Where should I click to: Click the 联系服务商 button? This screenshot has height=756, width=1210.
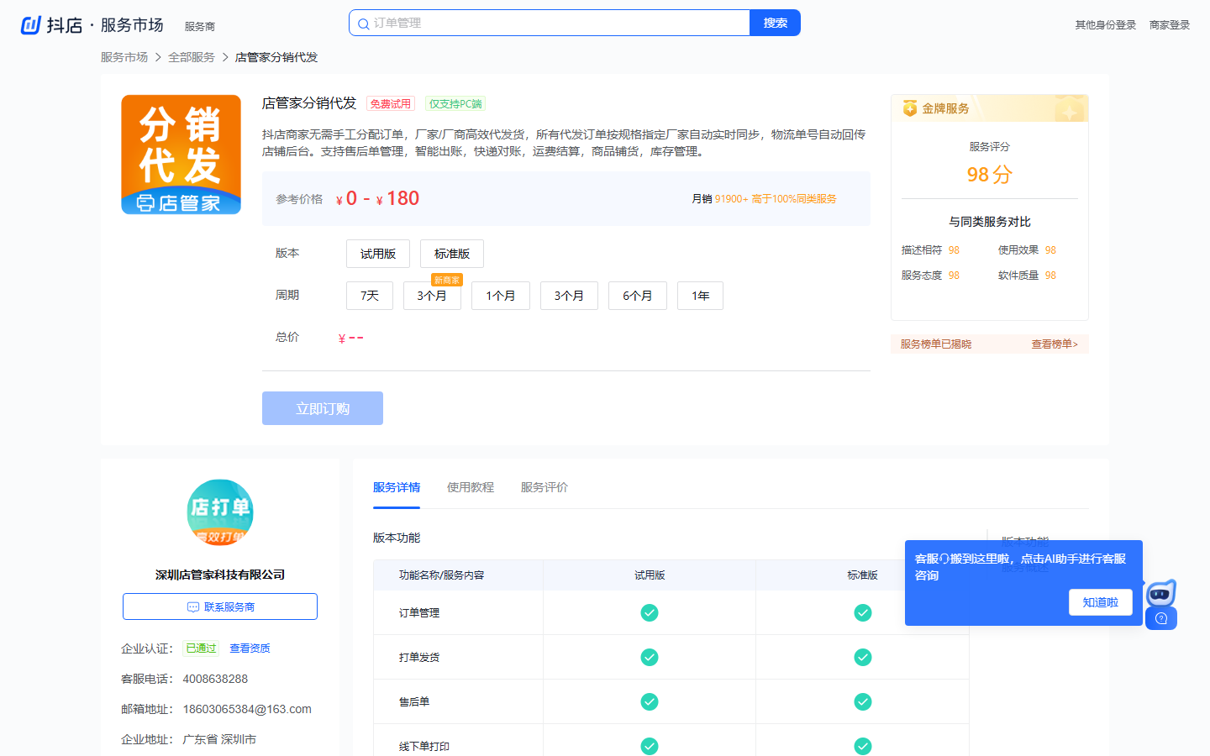coord(220,606)
